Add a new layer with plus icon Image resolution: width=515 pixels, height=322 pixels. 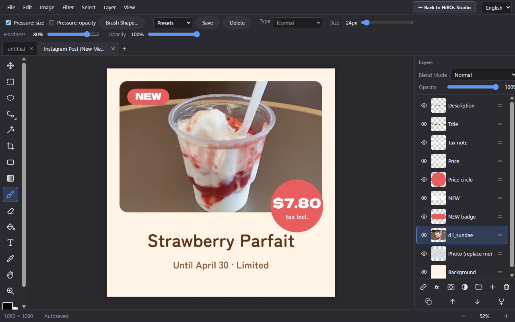[x=492, y=287]
